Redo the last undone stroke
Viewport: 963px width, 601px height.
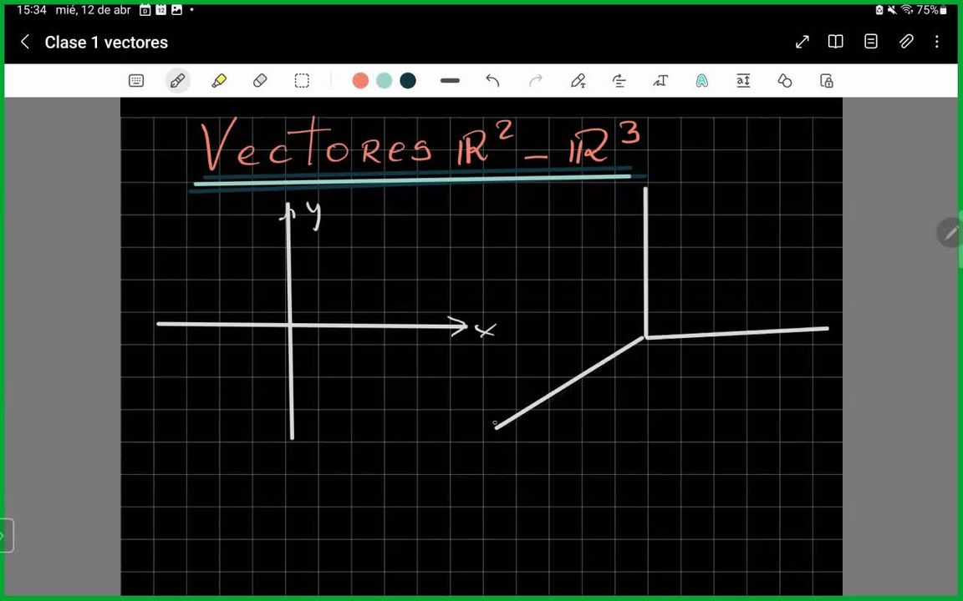click(536, 81)
